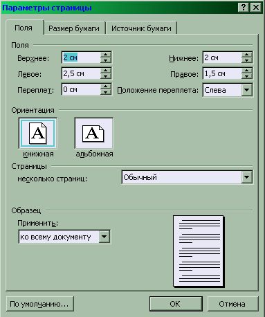
Task: Decrease the Правое margin with down arrow
Action: click(247, 76)
